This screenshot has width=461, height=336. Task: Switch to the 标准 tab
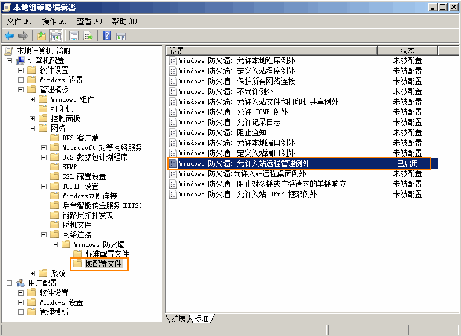point(202,318)
